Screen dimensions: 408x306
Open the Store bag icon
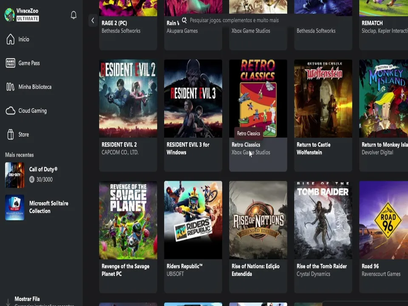point(10,134)
